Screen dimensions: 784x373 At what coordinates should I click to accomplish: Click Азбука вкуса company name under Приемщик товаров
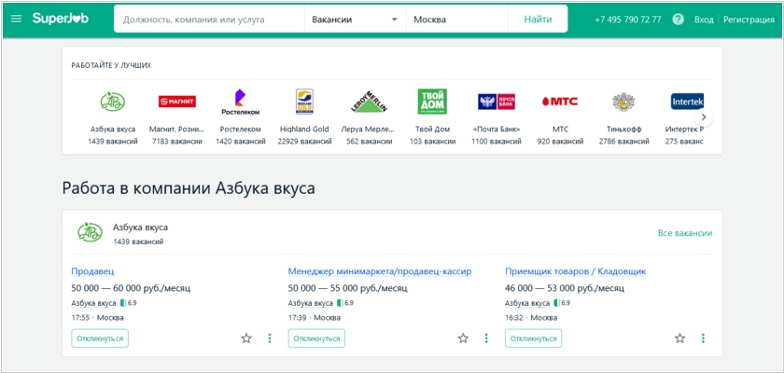pos(527,303)
